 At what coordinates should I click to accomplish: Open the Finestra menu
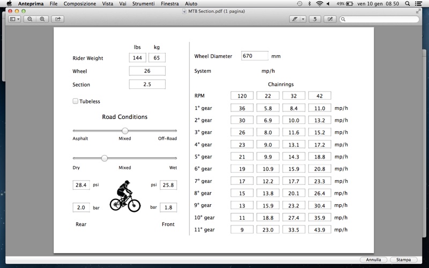point(169,4)
